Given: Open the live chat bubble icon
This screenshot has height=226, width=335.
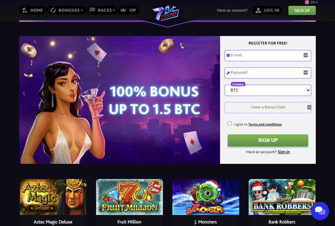Looking at the screenshot, I should [320, 211].
